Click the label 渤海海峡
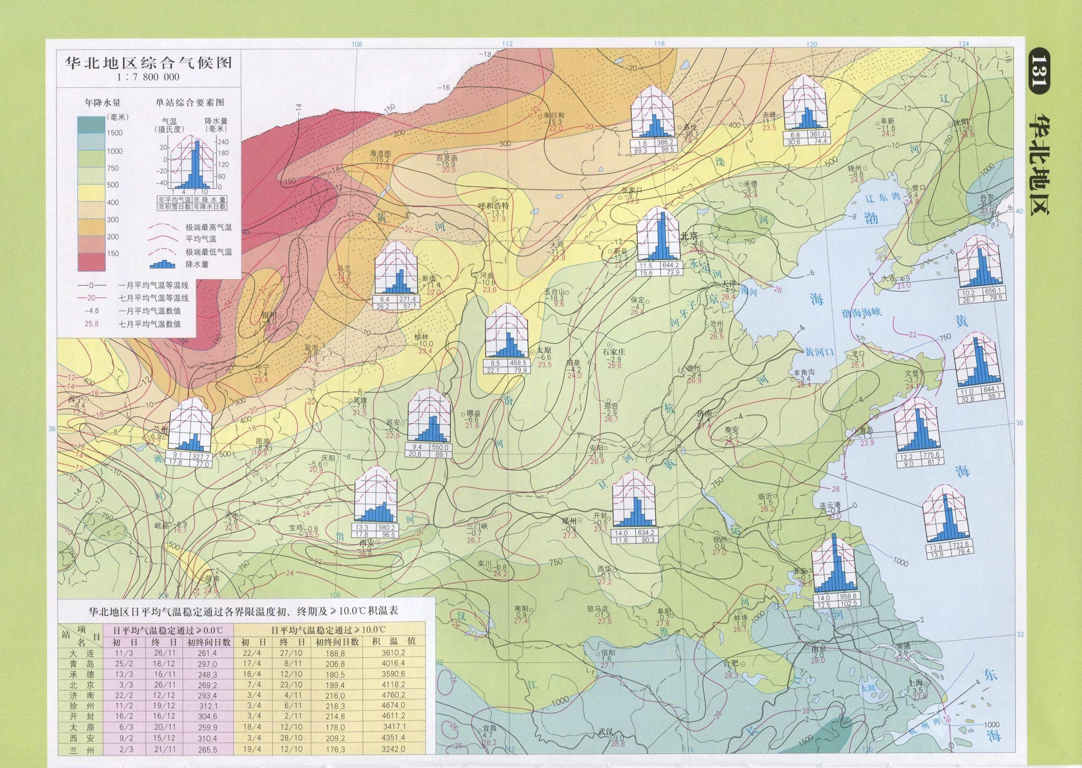 pyautogui.click(x=861, y=312)
